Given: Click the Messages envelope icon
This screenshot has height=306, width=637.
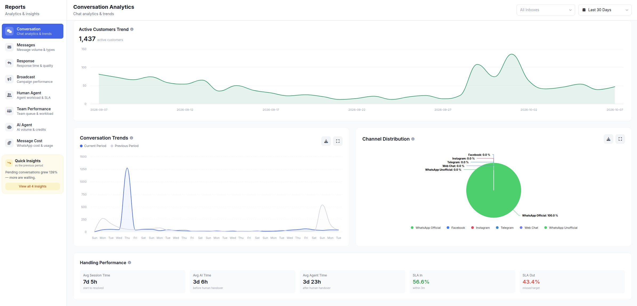Looking at the screenshot, I should (x=9, y=47).
